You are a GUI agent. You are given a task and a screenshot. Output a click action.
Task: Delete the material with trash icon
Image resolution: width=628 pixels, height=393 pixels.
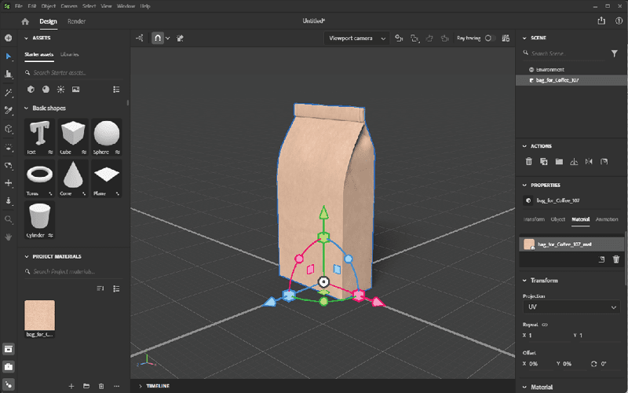(x=616, y=259)
